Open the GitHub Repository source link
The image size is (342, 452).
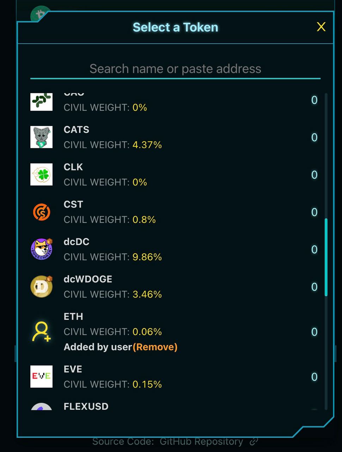(x=201, y=441)
